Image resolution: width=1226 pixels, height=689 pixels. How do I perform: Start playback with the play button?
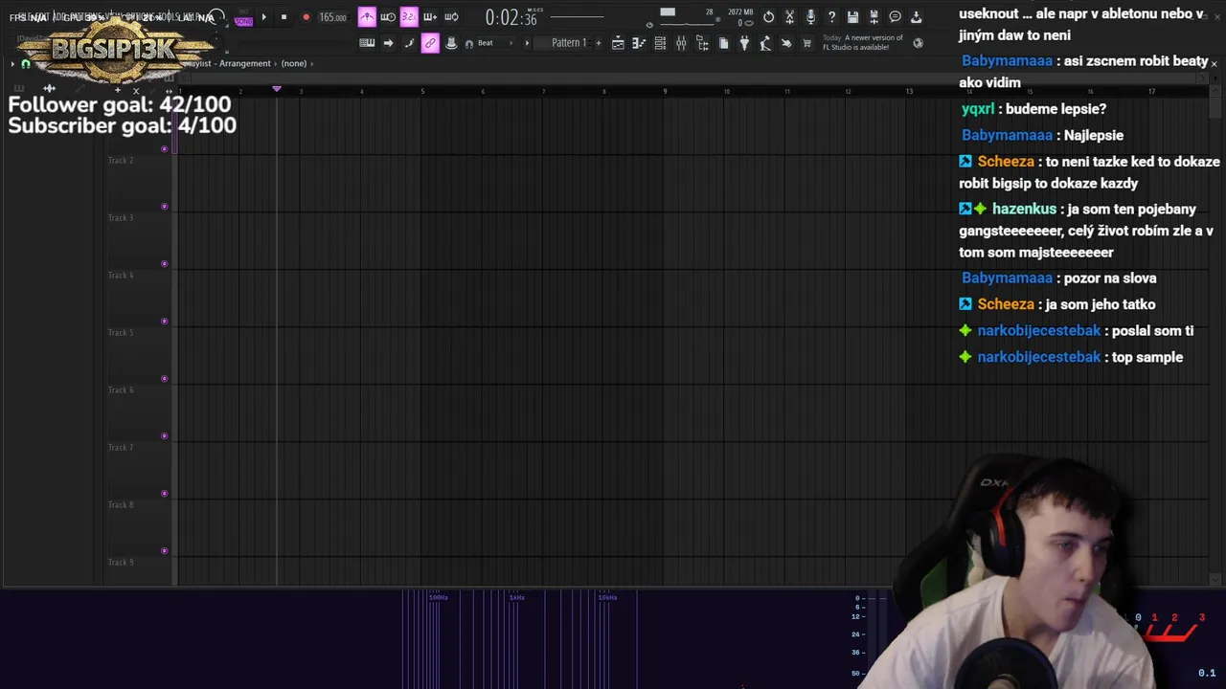click(264, 17)
